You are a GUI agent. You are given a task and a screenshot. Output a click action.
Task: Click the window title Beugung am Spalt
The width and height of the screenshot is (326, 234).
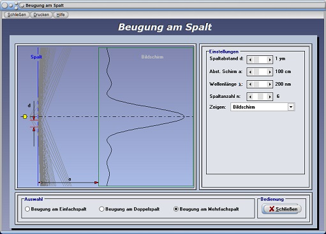coord(45,5)
